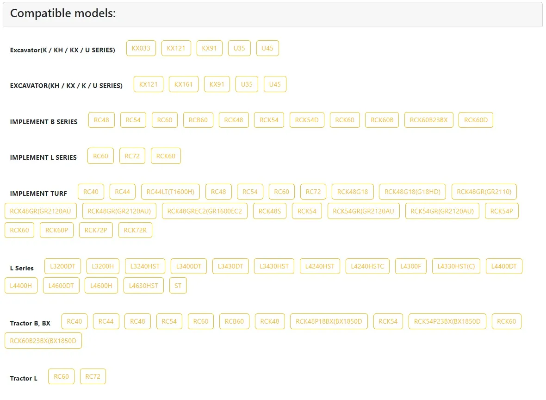This screenshot has height=400, width=546.
Task: Choose U45 in the EXCAVATOR(KH / KX / K / U SERIES) row
Action: tap(275, 84)
